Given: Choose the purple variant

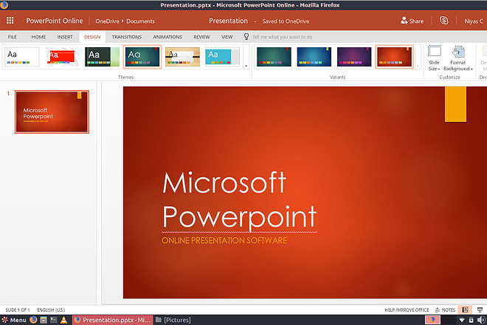Looking at the screenshot, I should [x=354, y=57].
